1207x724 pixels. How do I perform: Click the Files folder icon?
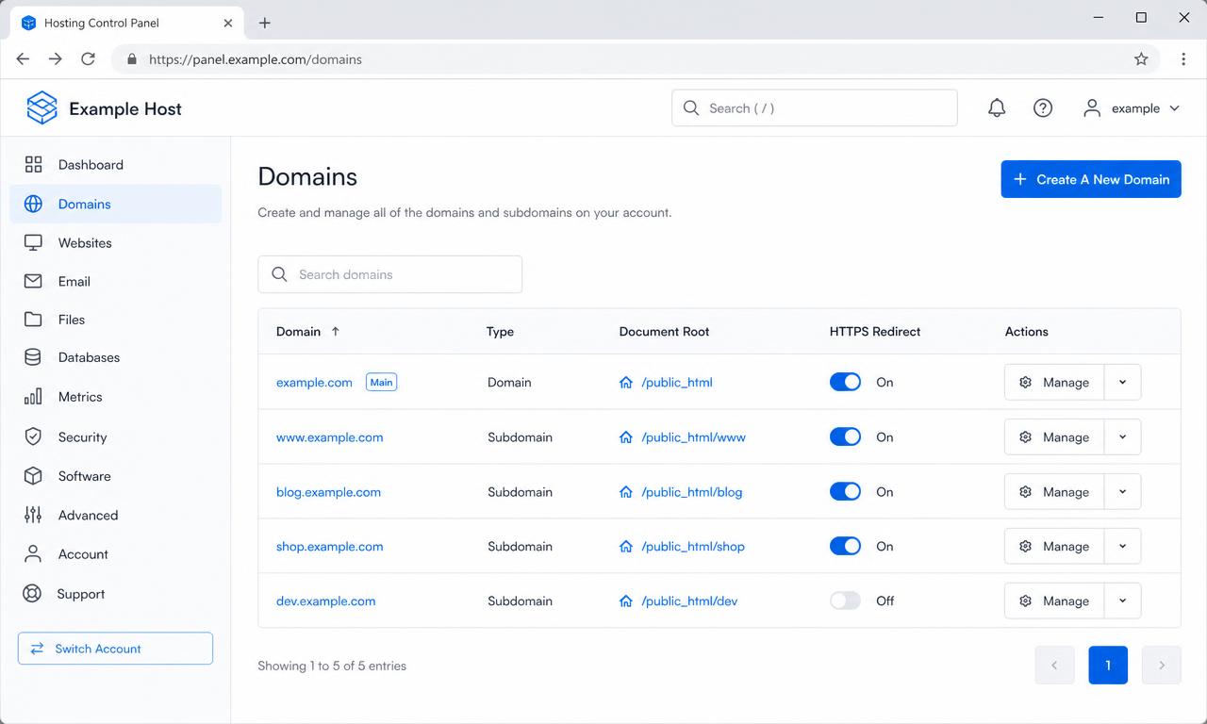pyautogui.click(x=33, y=320)
